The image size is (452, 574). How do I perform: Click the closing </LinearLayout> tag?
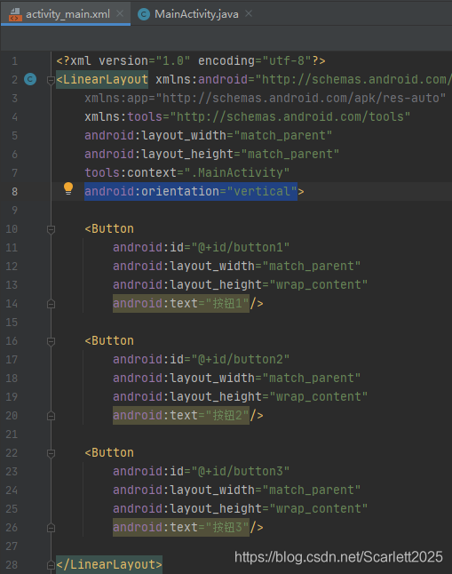(x=109, y=565)
